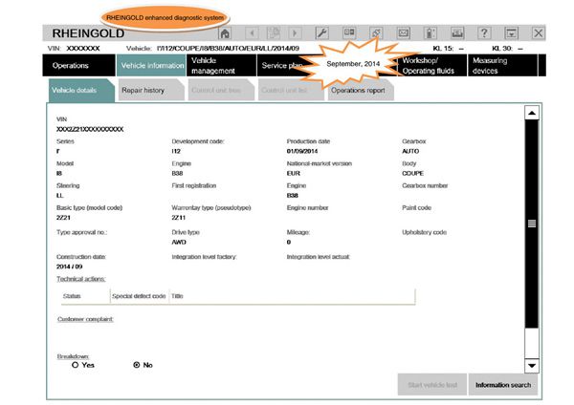Select the No radio button under Breakdown
The width and height of the screenshot is (574, 405).
(137, 365)
